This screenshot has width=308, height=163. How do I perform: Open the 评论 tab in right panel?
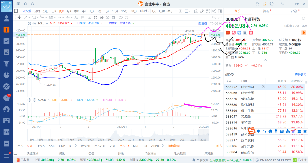294,11
